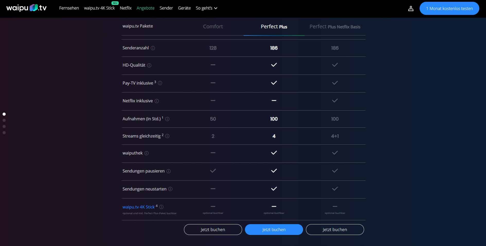Click the Comfort value 2 in Streams gleichzeitig
The height and width of the screenshot is (246, 486).
tap(213, 136)
